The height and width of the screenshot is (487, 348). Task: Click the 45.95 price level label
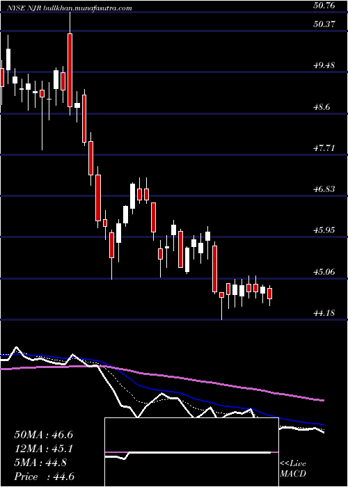click(x=325, y=230)
